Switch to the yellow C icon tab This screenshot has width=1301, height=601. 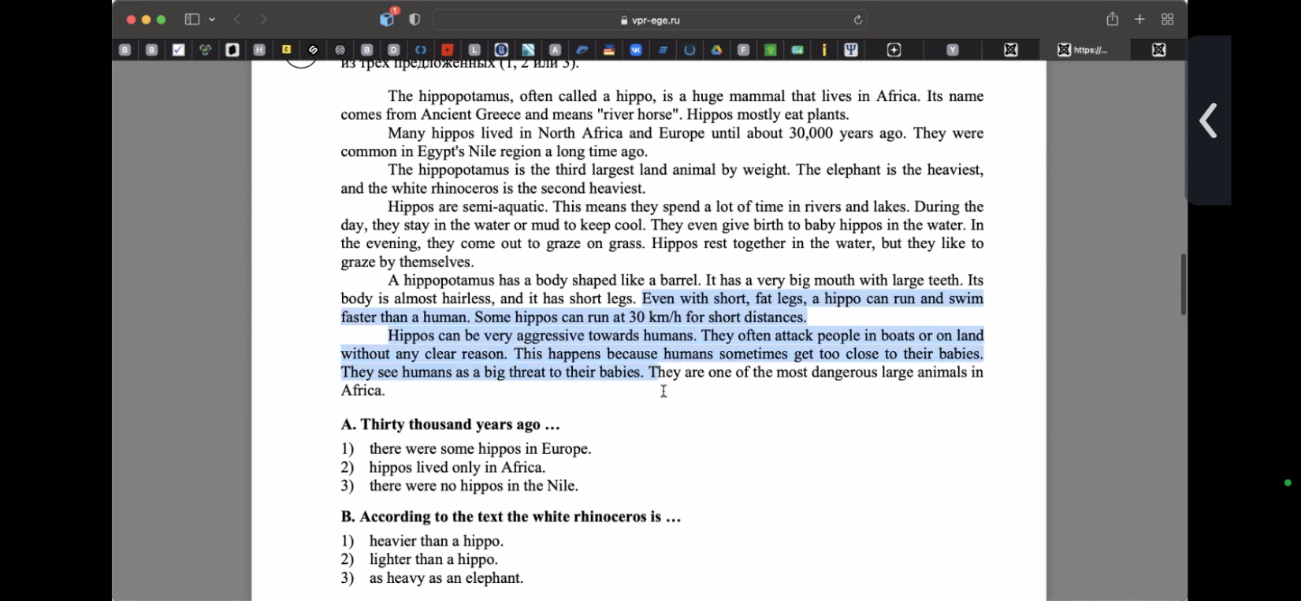[x=286, y=50]
